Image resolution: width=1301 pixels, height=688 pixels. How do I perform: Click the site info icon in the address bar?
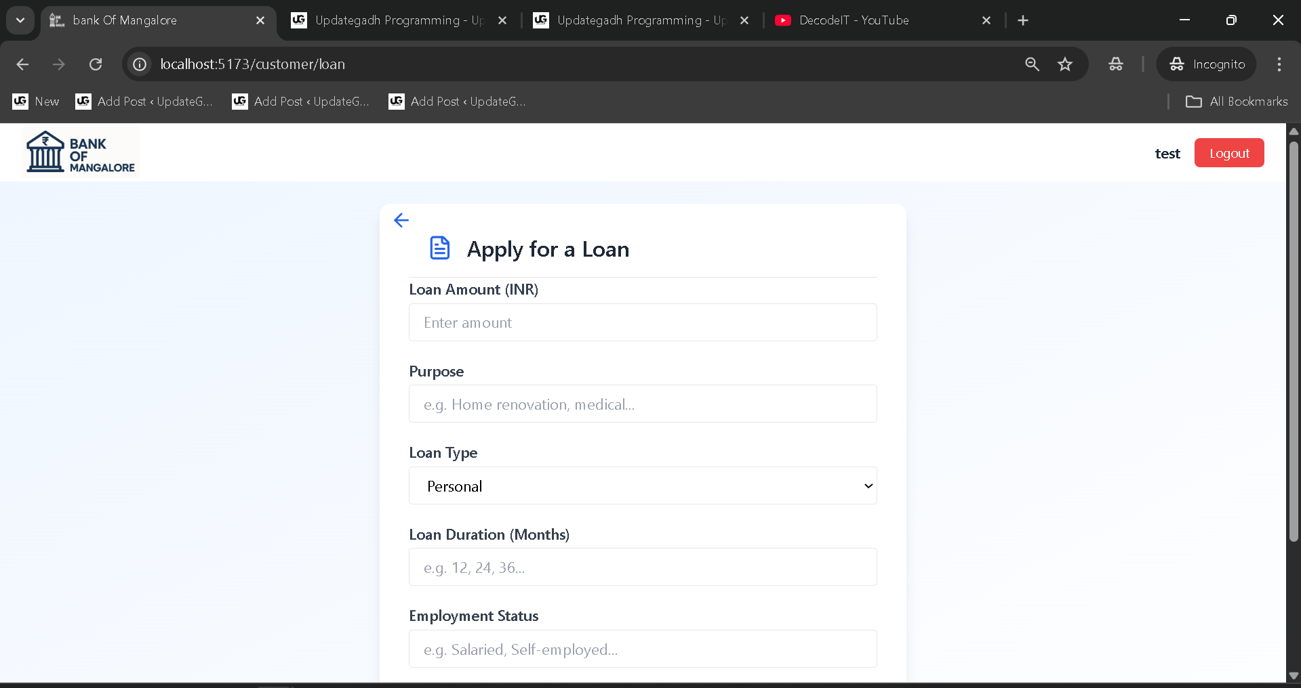(x=140, y=64)
